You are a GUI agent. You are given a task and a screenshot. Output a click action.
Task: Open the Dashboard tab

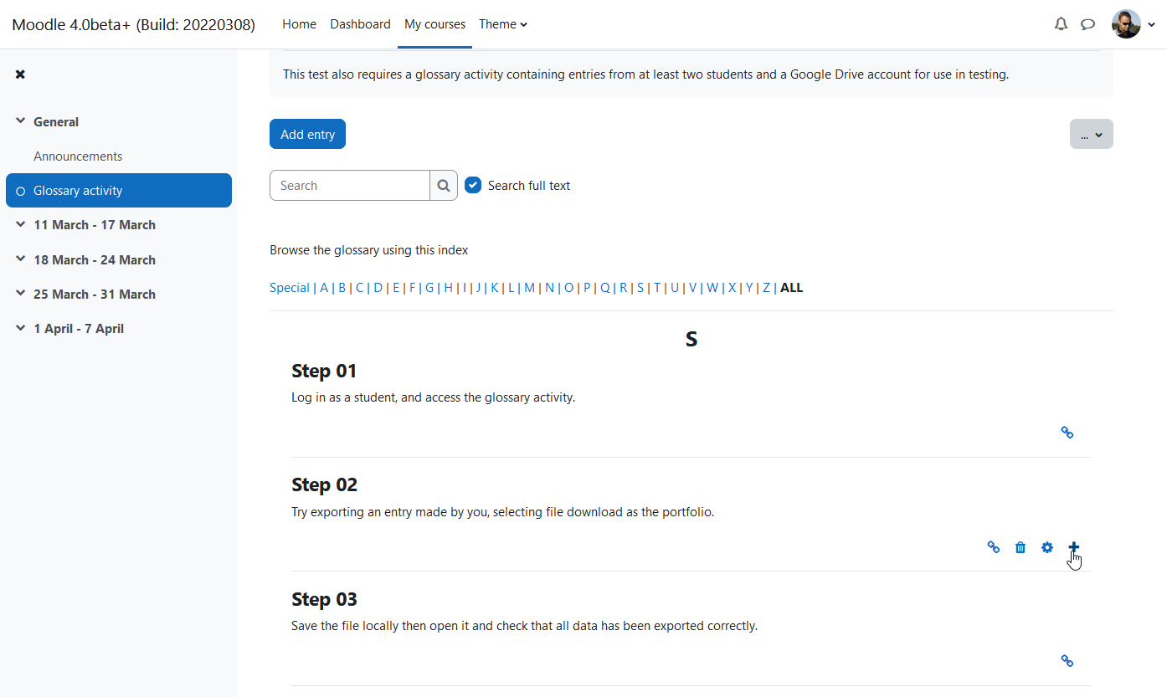(x=360, y=24)
